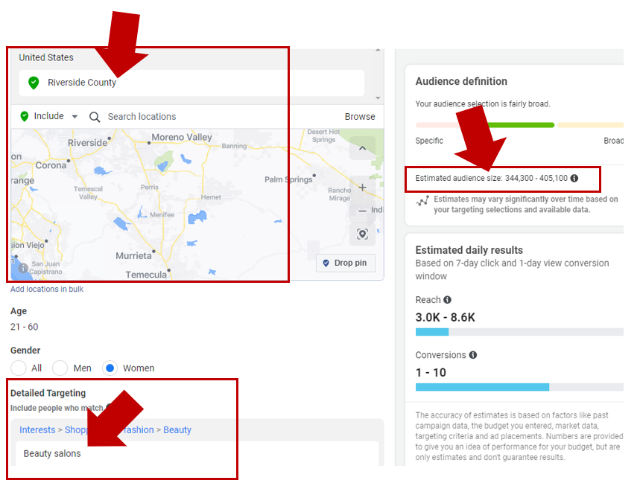
Task: Click the map info icon near San Juan
Action: point(23,268)
